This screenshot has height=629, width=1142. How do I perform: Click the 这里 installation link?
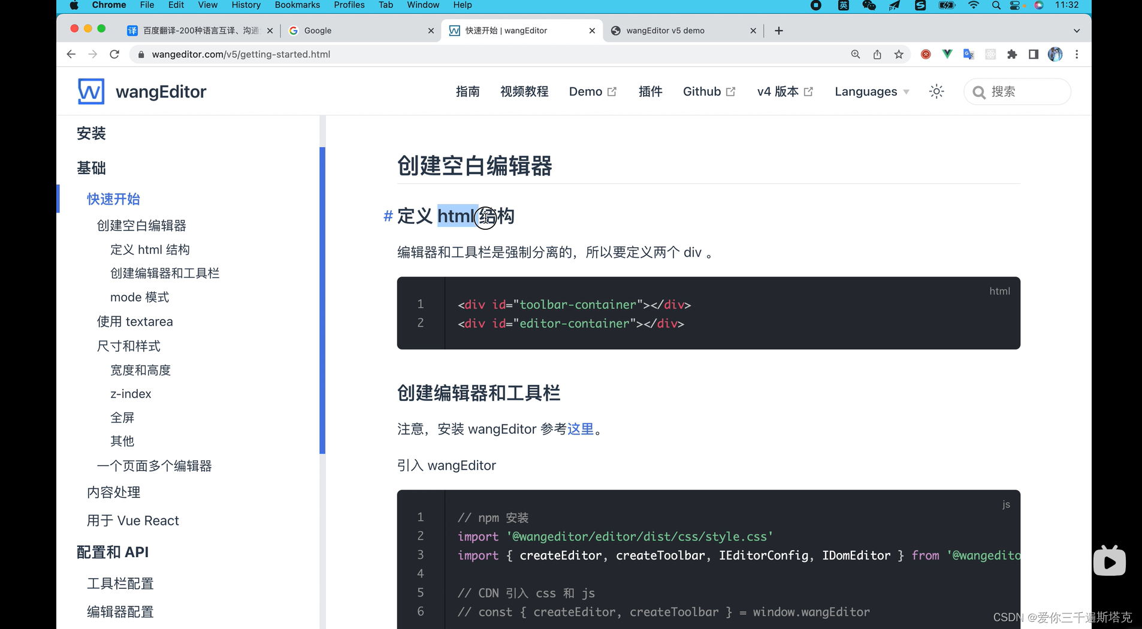coord(579,429)
